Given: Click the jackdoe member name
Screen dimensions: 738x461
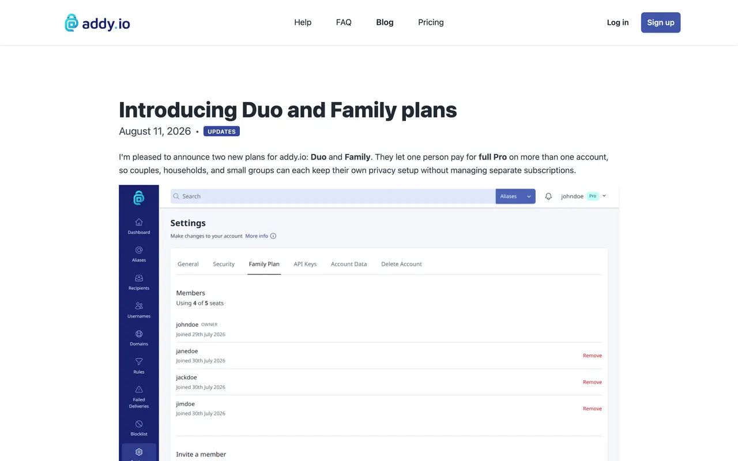Looking at the screenshot, I should (x=187, y=377).
